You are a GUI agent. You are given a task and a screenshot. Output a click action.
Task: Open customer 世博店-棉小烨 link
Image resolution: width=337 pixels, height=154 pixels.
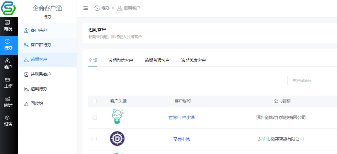[x=182, y=118]
